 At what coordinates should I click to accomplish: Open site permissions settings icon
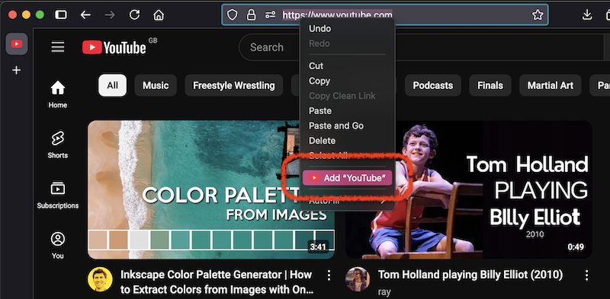(271, 15)
